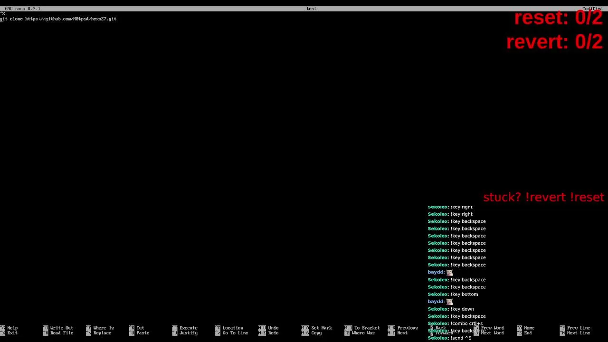The width and height of the screenshot is (608, 342).
Task: Click the Set Mark shortcut
Action: (317, 328)
